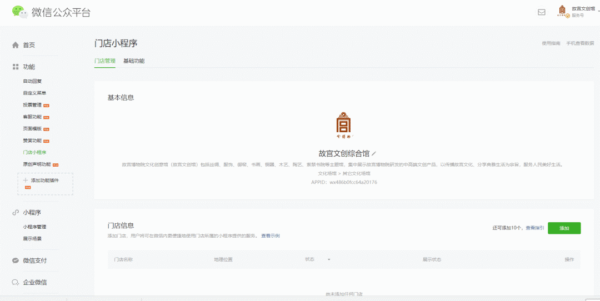Click 添加功能插件 box
Viewport: 600px width, 301px height.
pyautogui.click(x=45, y=184)
